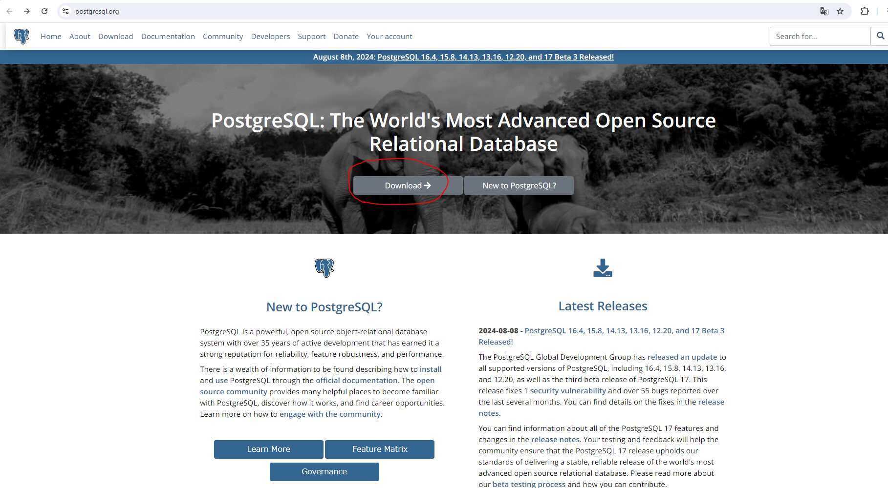Image resolution: width=888 pixels, height=488 pixels.
Task: Click the search magnifier icon button
Action: (x=880, y=36)
